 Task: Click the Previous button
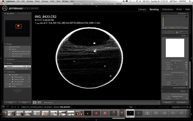(x=168, y=103)
